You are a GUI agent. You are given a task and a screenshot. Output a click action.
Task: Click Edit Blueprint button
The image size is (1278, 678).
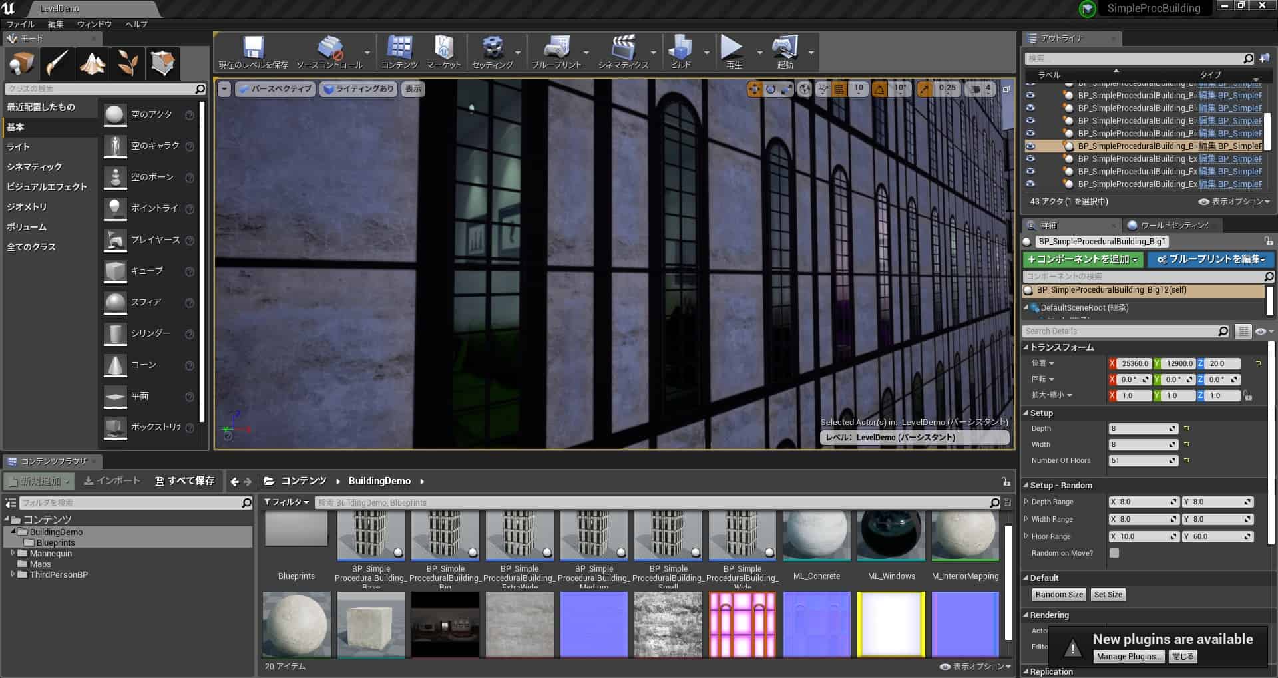tap(1210, 259)
